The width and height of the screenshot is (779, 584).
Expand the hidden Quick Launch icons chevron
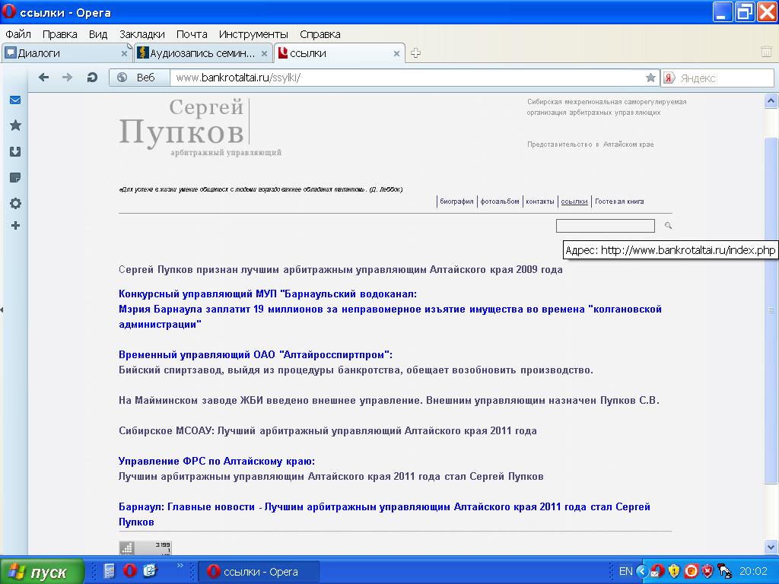point(180,566)
